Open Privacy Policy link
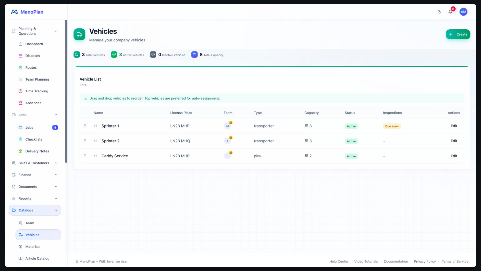Image resolution: width=481 pixels, height=271 pixels. pyautogui.click(x=425, y=261)
